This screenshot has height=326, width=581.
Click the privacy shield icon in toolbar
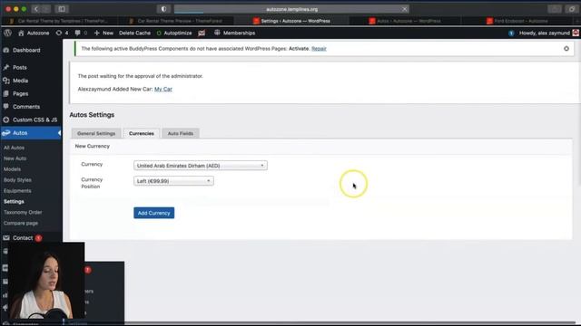163,9
